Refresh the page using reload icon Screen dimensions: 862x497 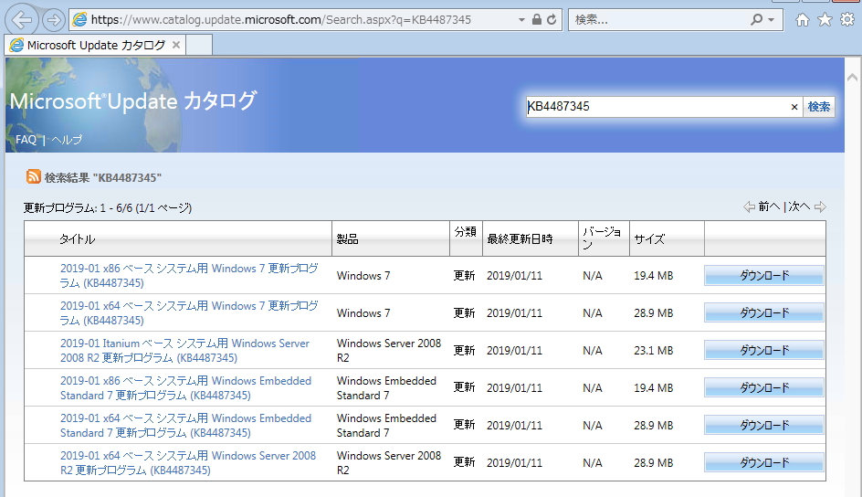click(552, 20)
